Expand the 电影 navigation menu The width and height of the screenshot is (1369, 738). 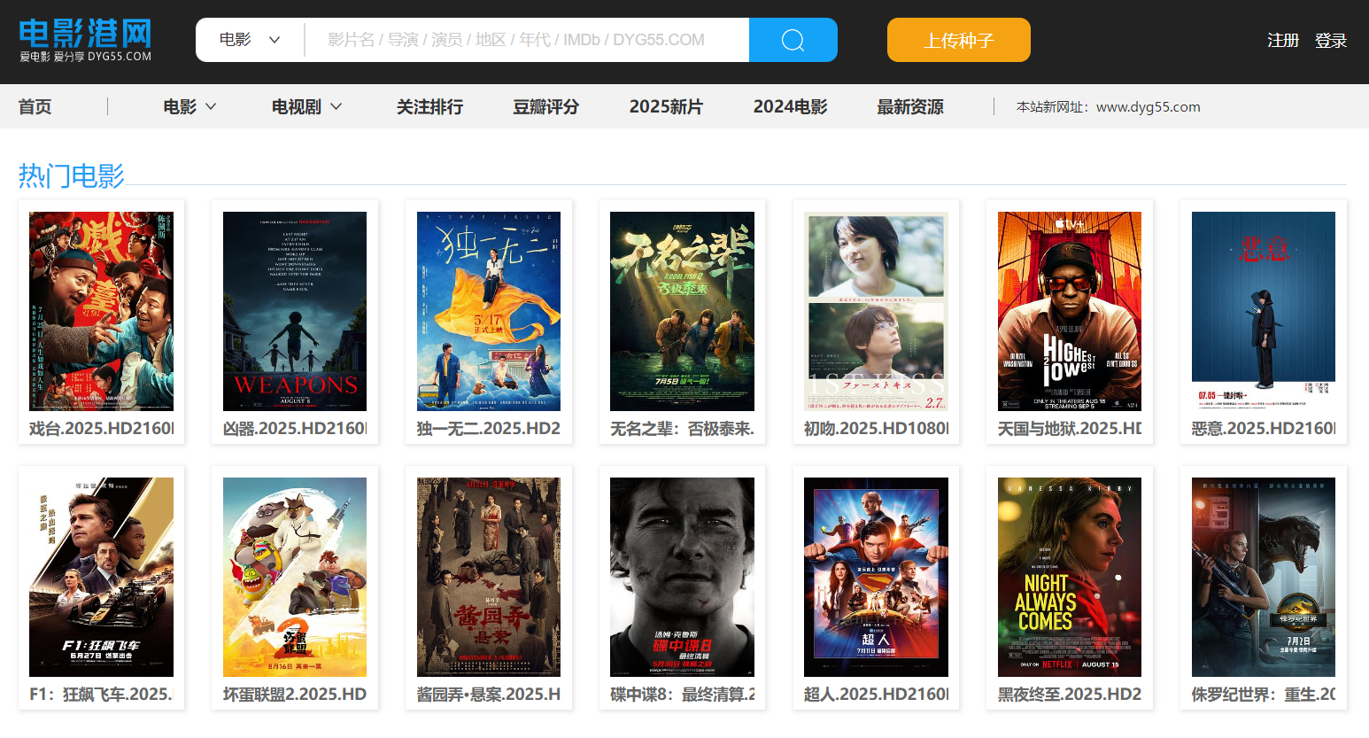(189, 107)
